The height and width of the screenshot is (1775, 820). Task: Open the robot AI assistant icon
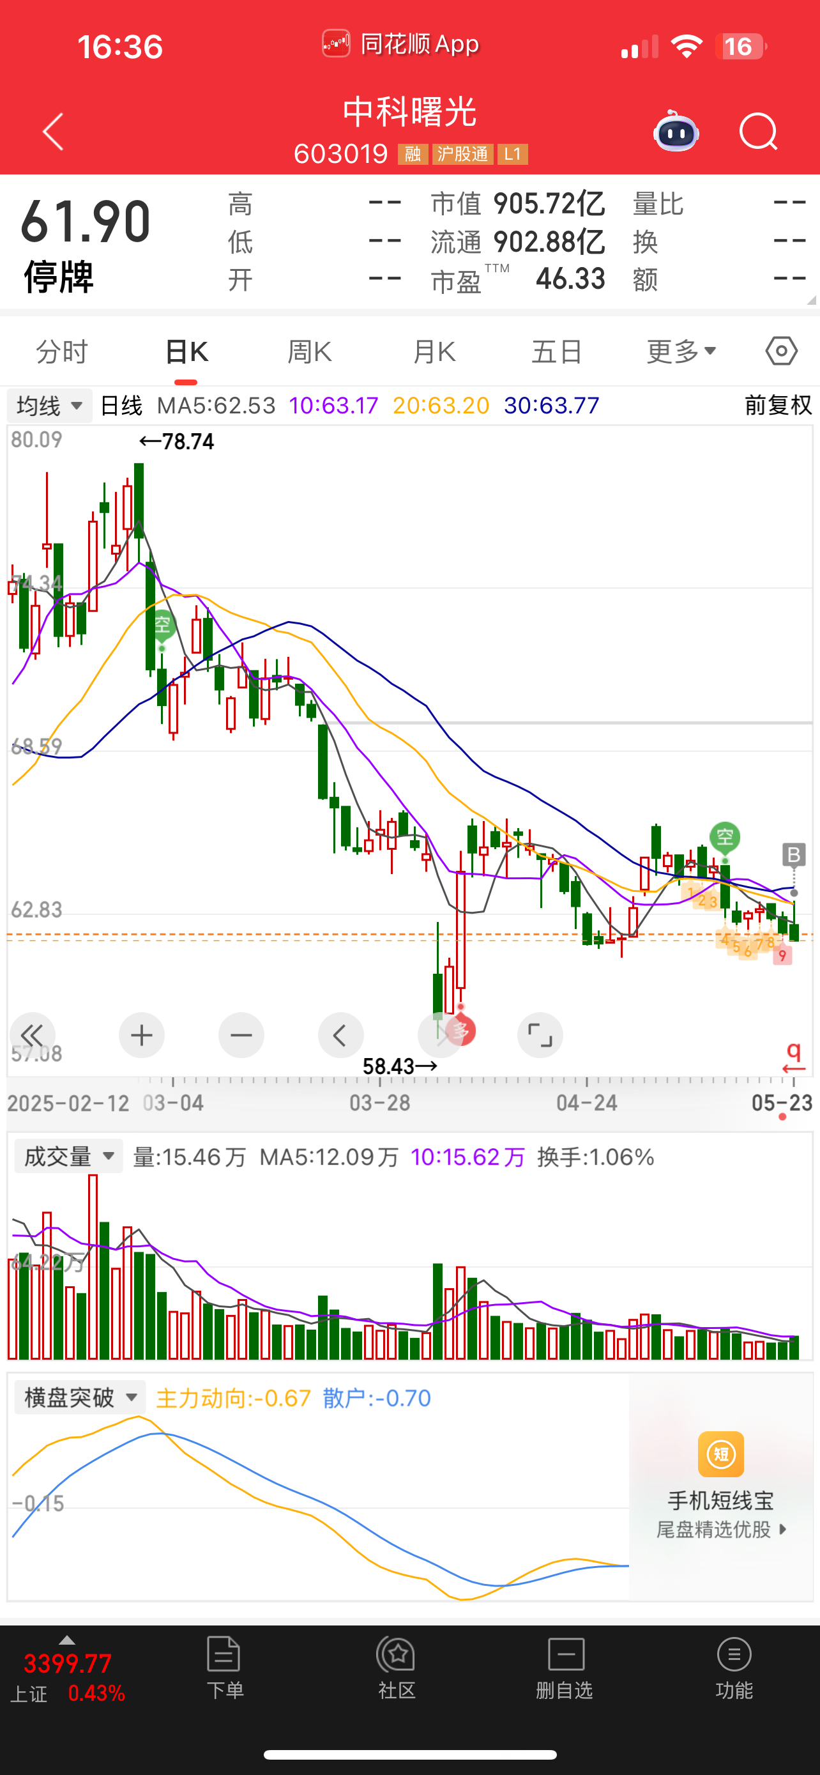pyautogui.click(x=676, y=131)
